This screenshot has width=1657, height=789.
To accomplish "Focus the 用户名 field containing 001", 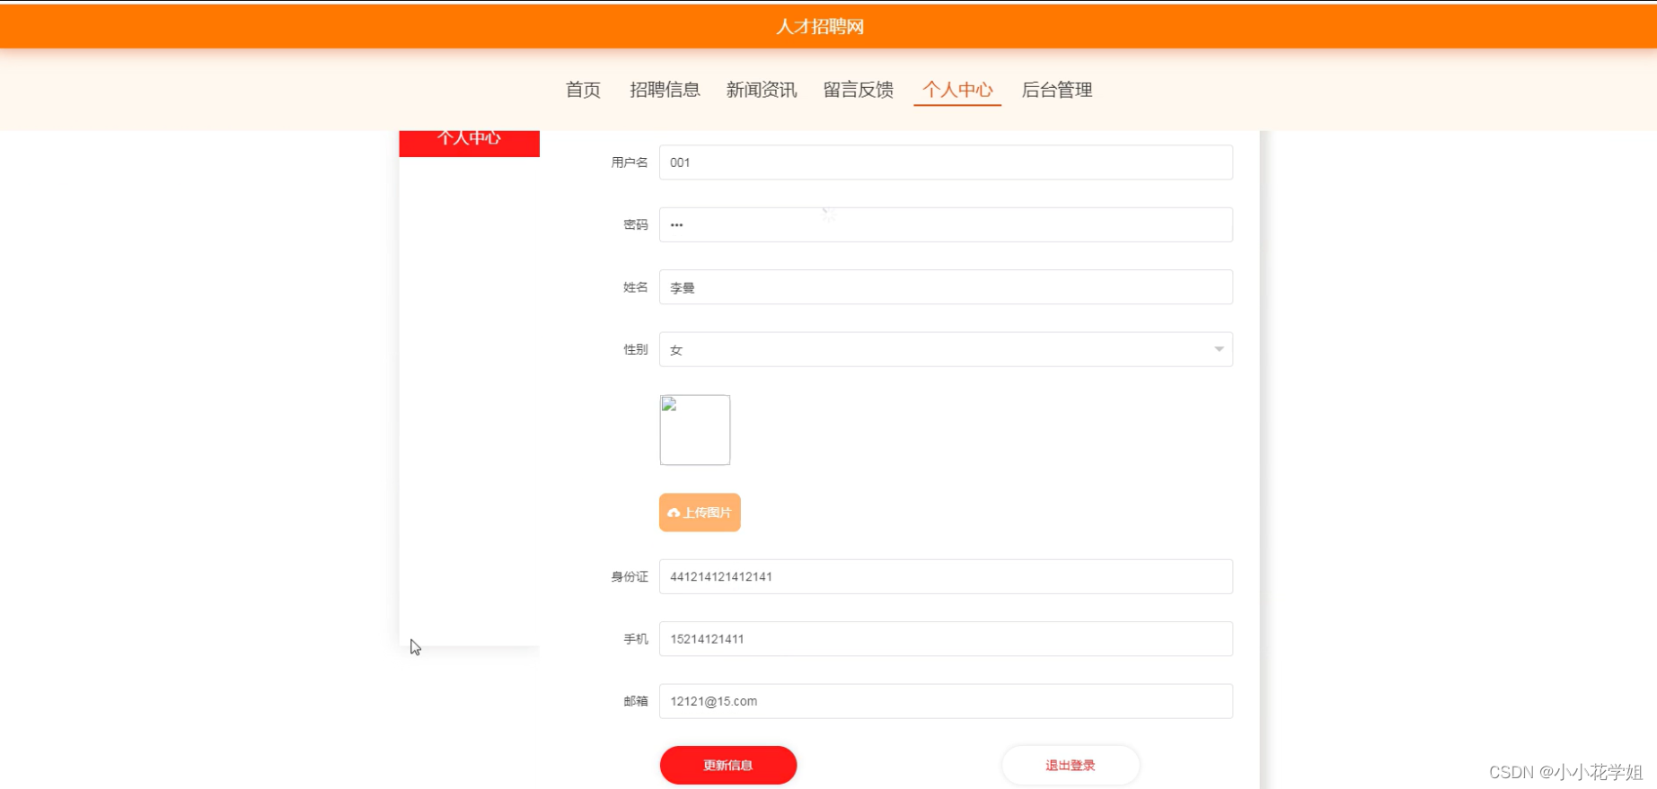I will [x=946, y=162].
